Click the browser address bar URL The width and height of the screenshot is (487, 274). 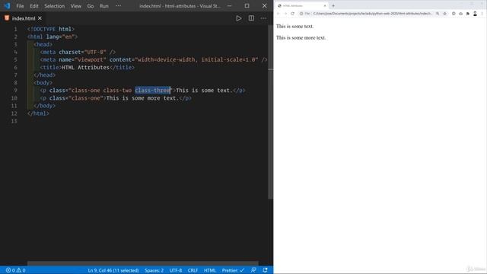(x=372, y=14)
